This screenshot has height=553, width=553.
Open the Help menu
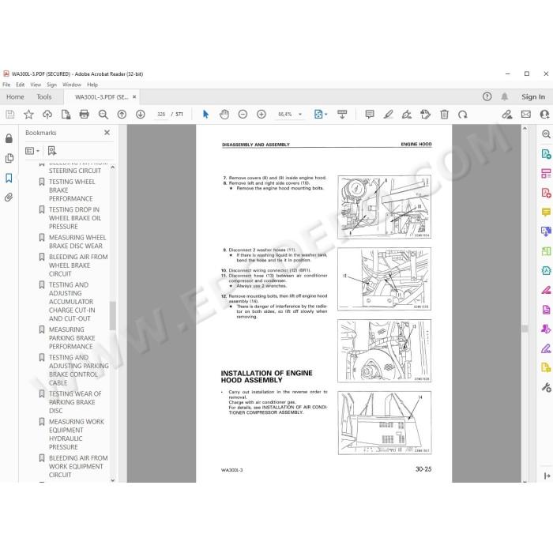click(x=92, y=85)
